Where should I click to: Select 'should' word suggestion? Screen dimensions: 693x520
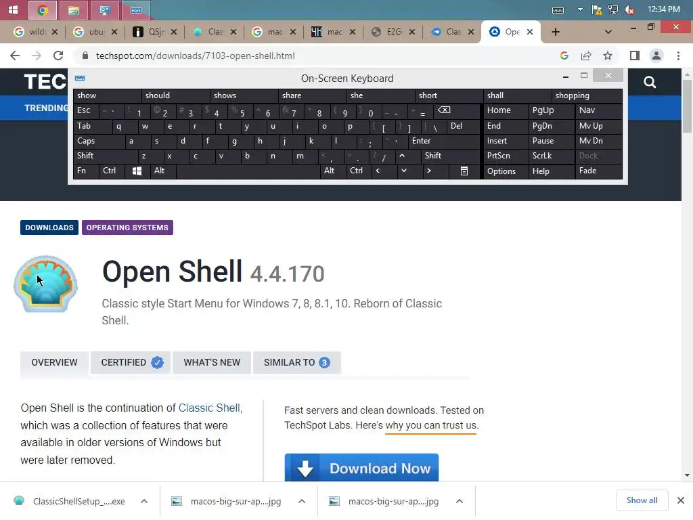175,95
